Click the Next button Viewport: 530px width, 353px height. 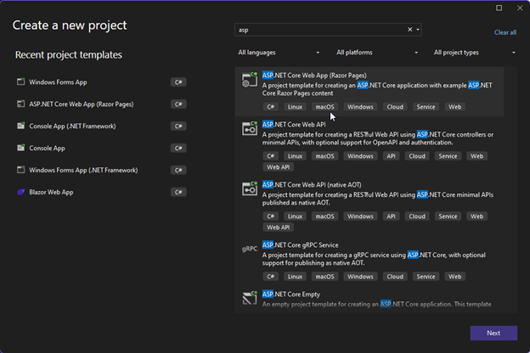[x=493, y=333]
